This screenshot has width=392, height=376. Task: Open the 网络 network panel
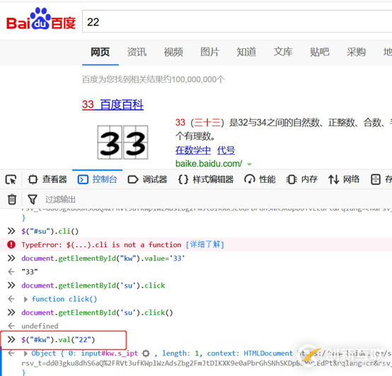[344, 179]
